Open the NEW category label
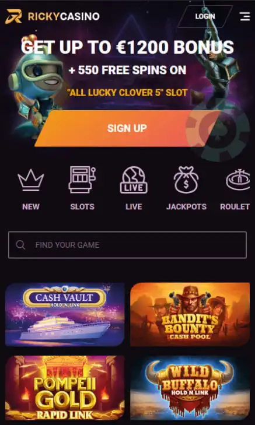The width and height of the screenshot is (255, 425). point(31,207)
